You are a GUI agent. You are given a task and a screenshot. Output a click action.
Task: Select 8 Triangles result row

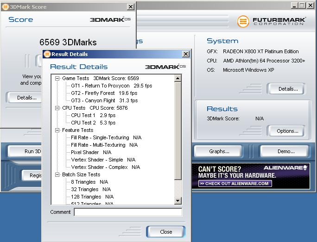[x=89, y=182]
